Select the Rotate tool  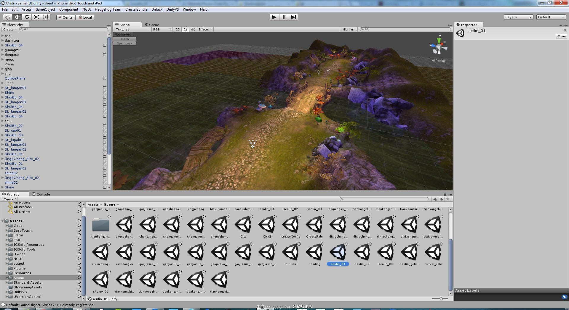(27, 17)
